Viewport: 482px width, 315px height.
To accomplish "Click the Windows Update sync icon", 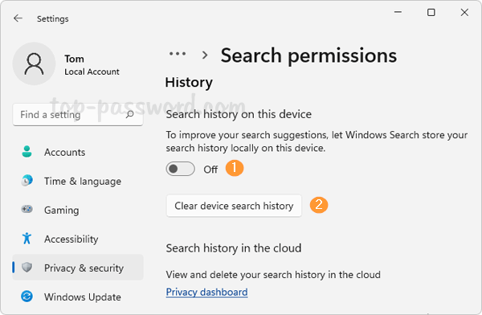I will coord(27,297).
